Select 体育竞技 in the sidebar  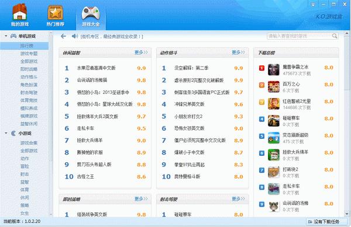[29, 100]
